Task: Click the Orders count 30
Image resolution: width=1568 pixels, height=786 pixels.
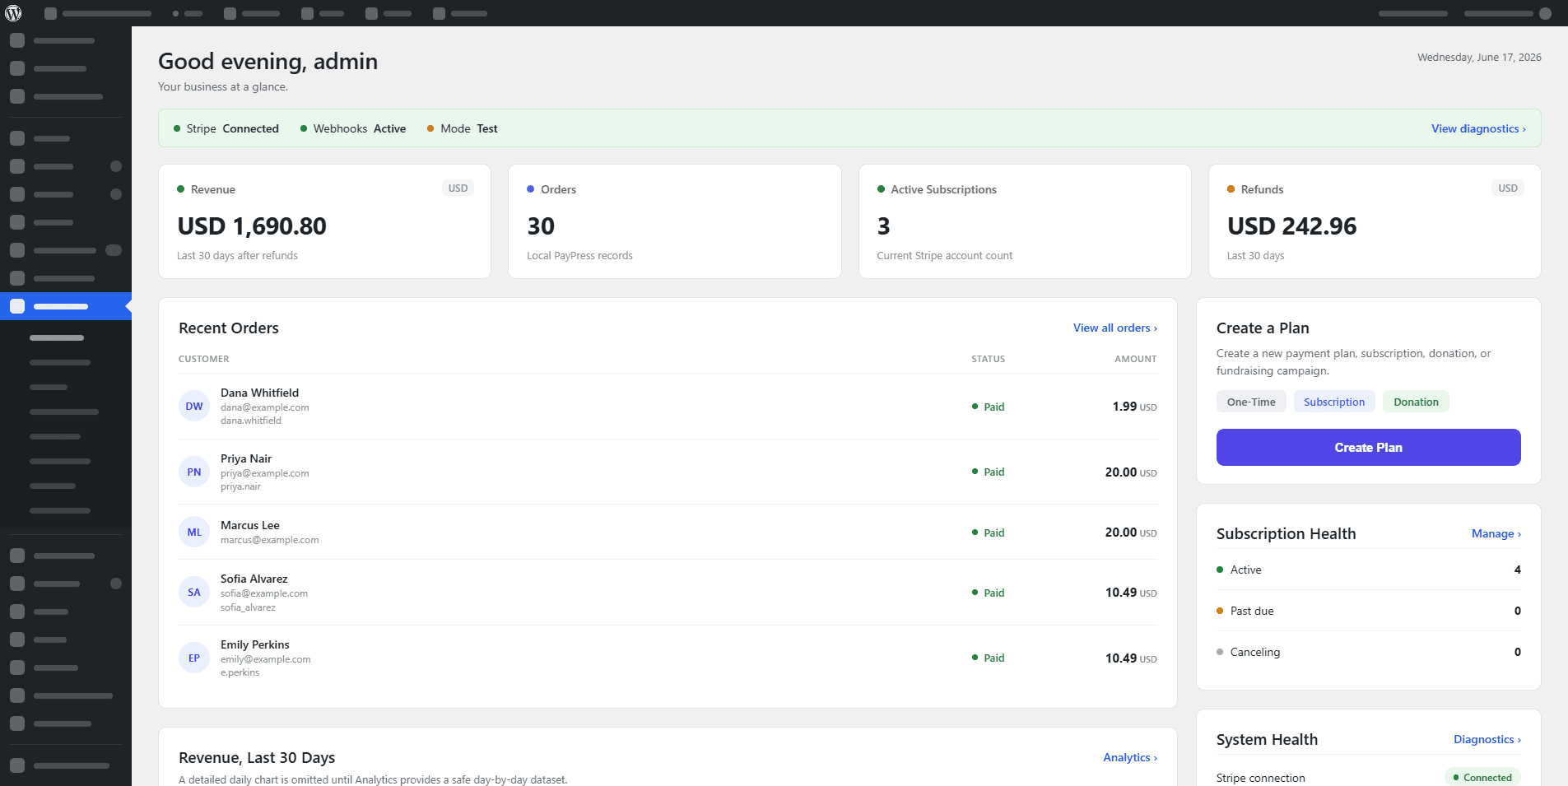Action: (x=541, y=226)
